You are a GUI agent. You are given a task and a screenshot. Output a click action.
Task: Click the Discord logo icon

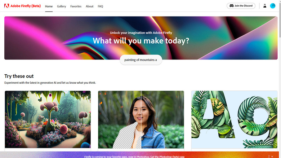[232, 6]
